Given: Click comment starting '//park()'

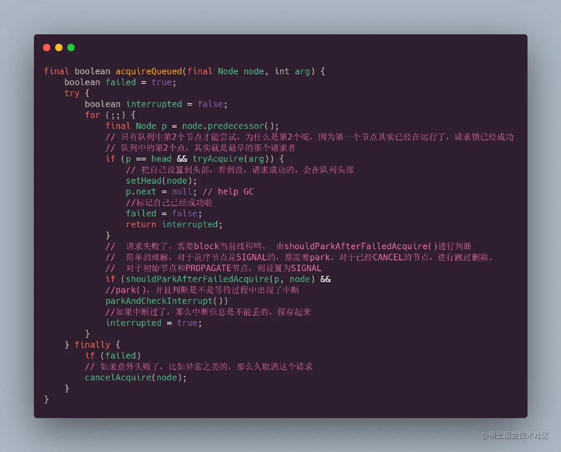Looking at the screenshot, I should [x=202, y=290].
